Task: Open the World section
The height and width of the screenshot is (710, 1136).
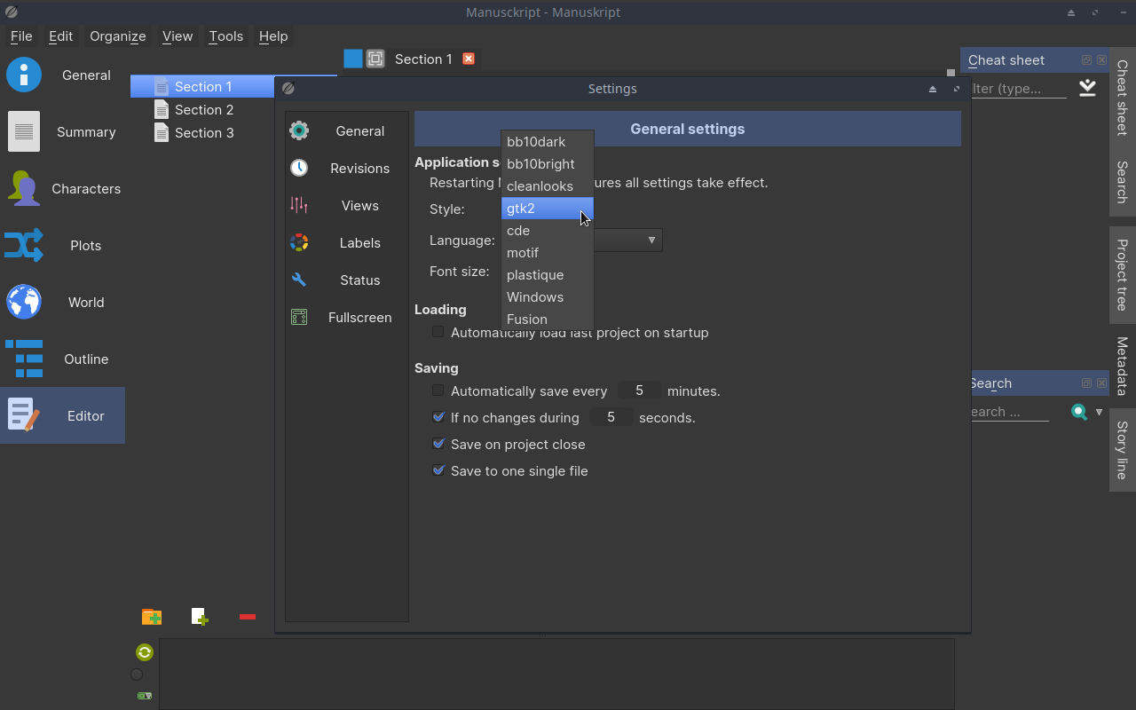Action: [62, 303]
